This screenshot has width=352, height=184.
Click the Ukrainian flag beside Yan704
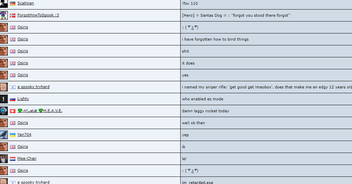13,135
